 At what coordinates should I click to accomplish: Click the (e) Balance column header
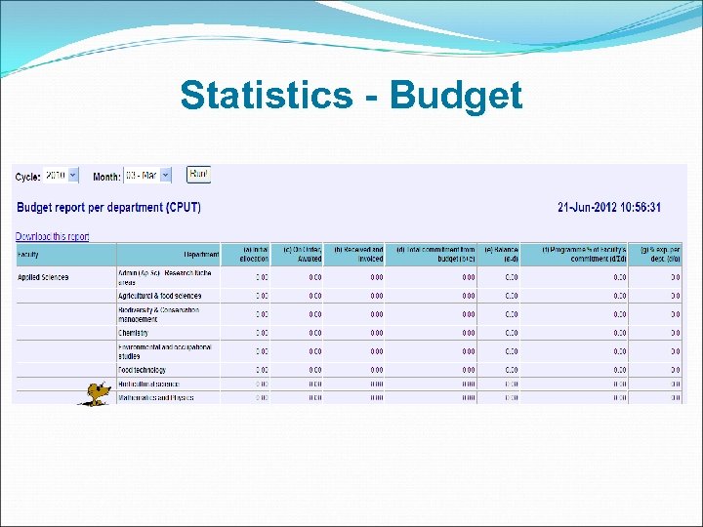tap(499, 255)
